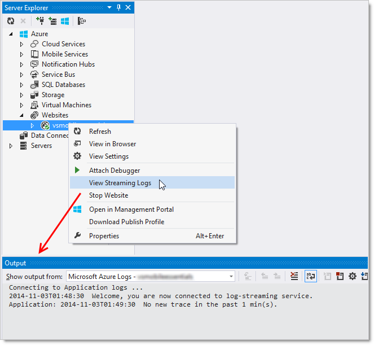Click the Output panel title bar
Screen dimensions: 374x345
coord(185,263)
